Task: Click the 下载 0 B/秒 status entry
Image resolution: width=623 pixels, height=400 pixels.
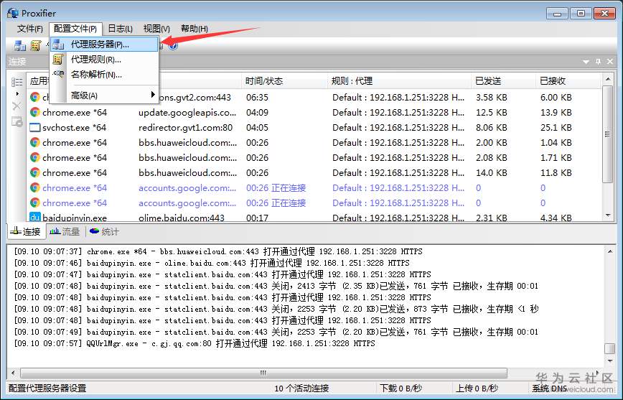Action: click(401, 389)
